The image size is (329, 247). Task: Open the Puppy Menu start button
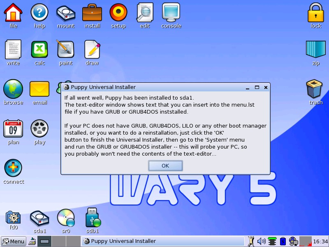click(x=13, y=241)
